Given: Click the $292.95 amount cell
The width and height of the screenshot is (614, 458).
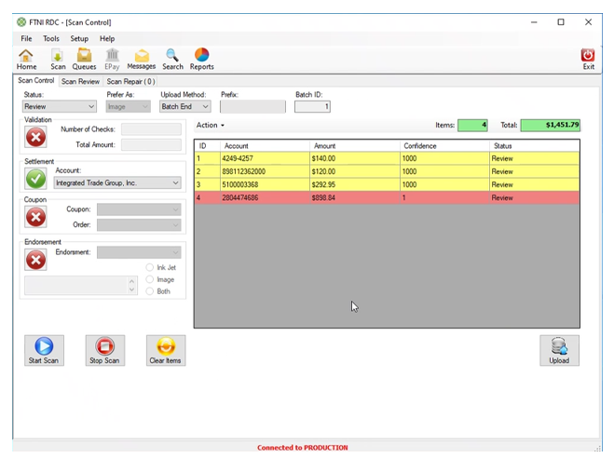Looking at the screenshot, I should [x=354, y=184].
